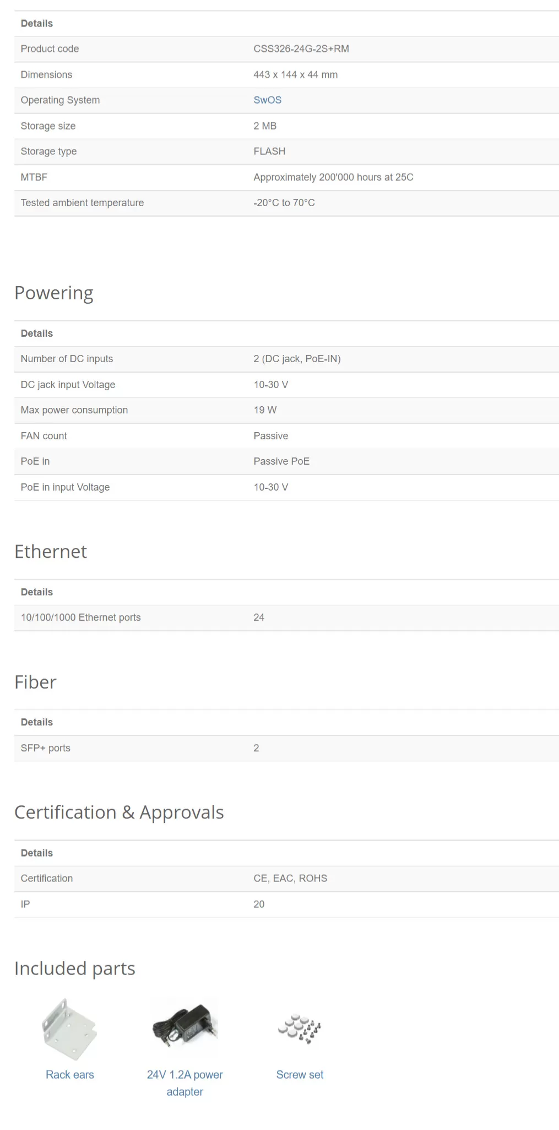
Task: Select the product code CSS326-24G-2S+RM
Action: point(301,49)
